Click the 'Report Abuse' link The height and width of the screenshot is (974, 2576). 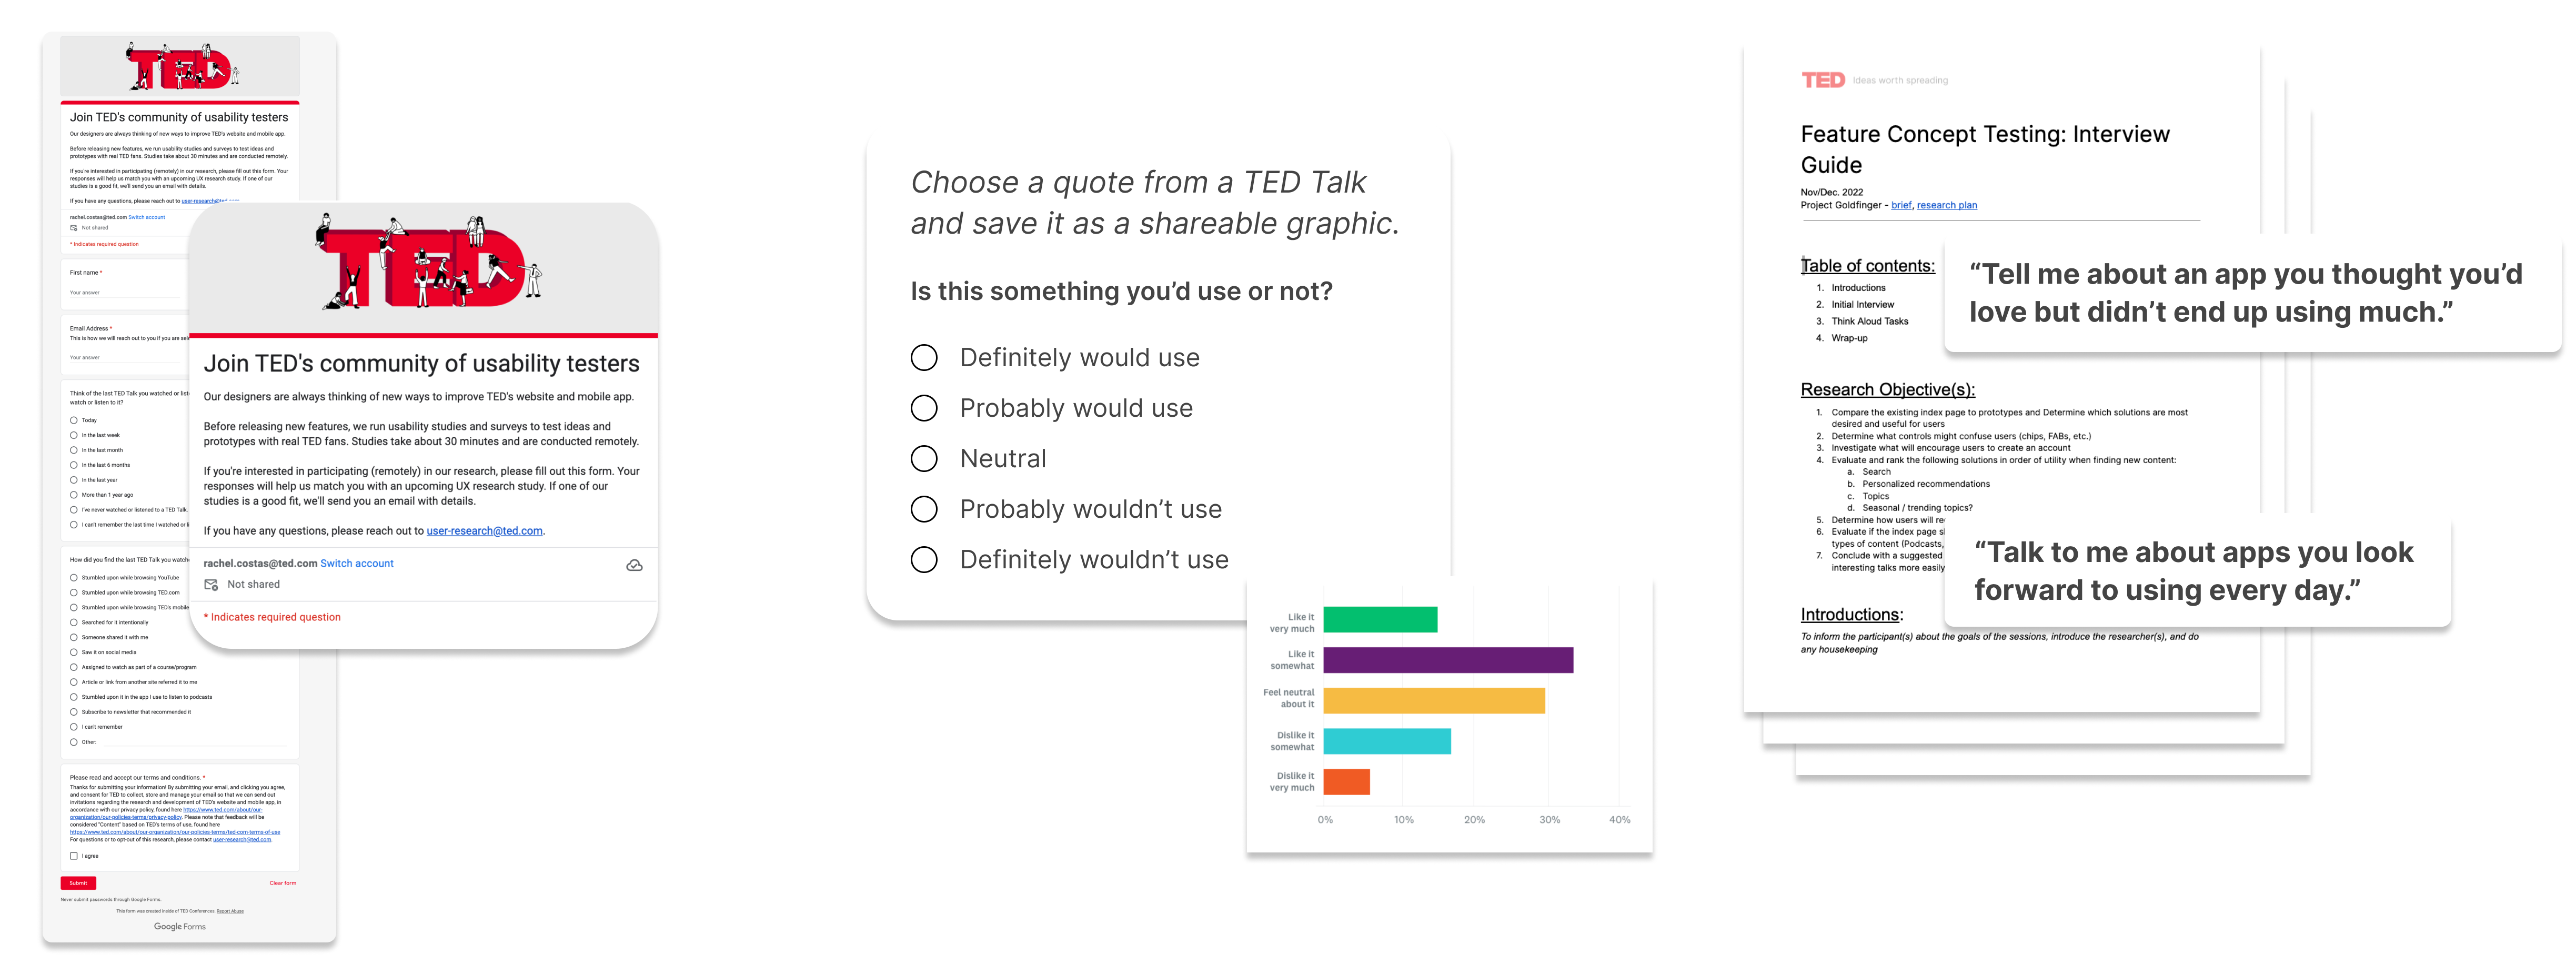tap(230, 911)
